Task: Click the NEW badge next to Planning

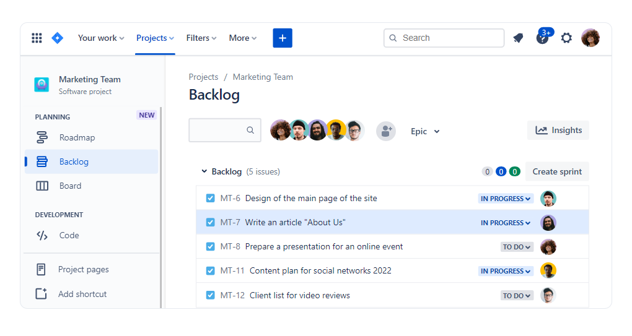Action: [147, 115]
